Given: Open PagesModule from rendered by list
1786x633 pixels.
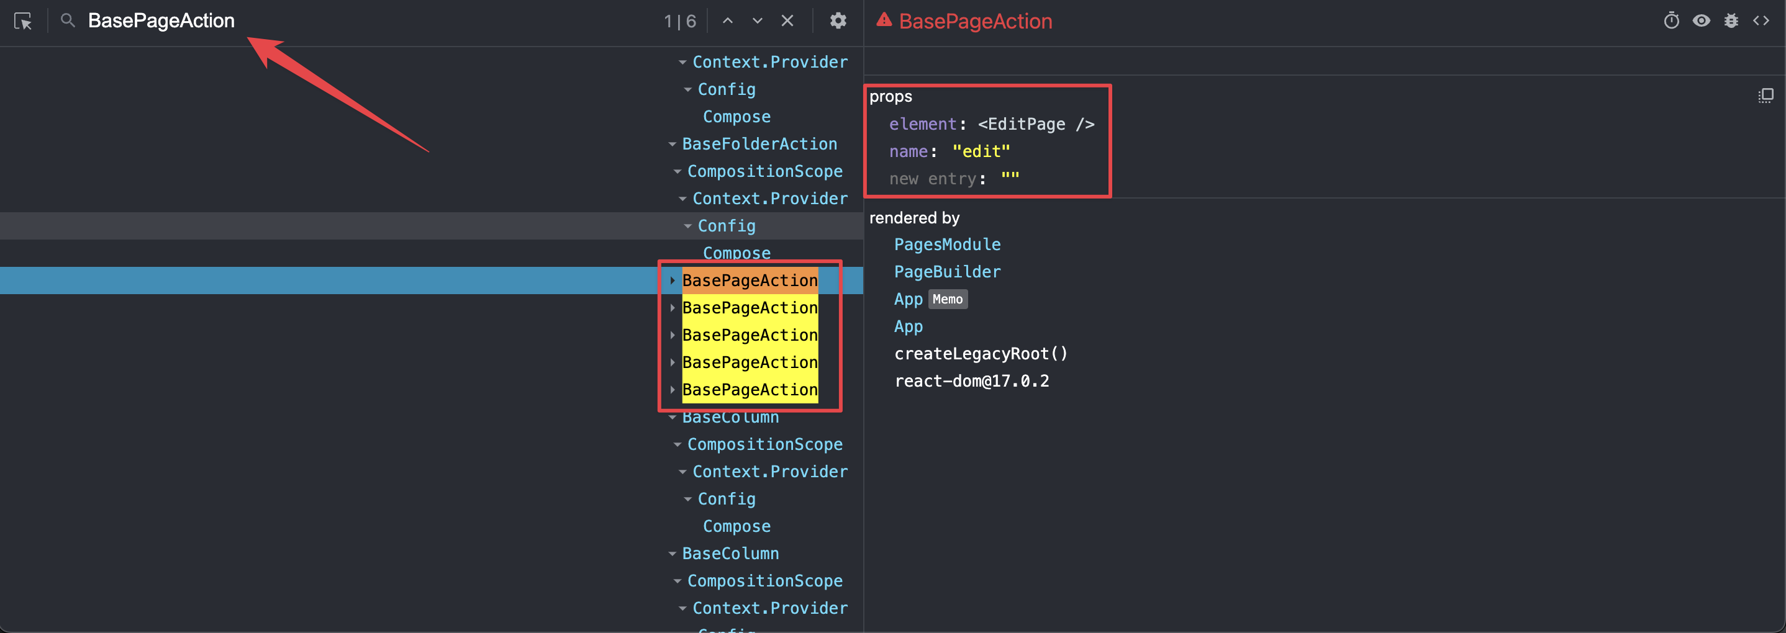Looking at the screenshot, I should click(947, 244).
